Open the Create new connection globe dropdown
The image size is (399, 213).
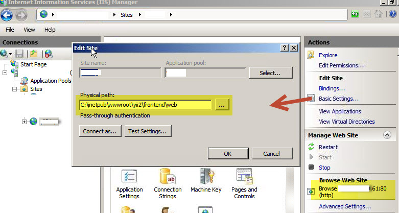point(6,54)
